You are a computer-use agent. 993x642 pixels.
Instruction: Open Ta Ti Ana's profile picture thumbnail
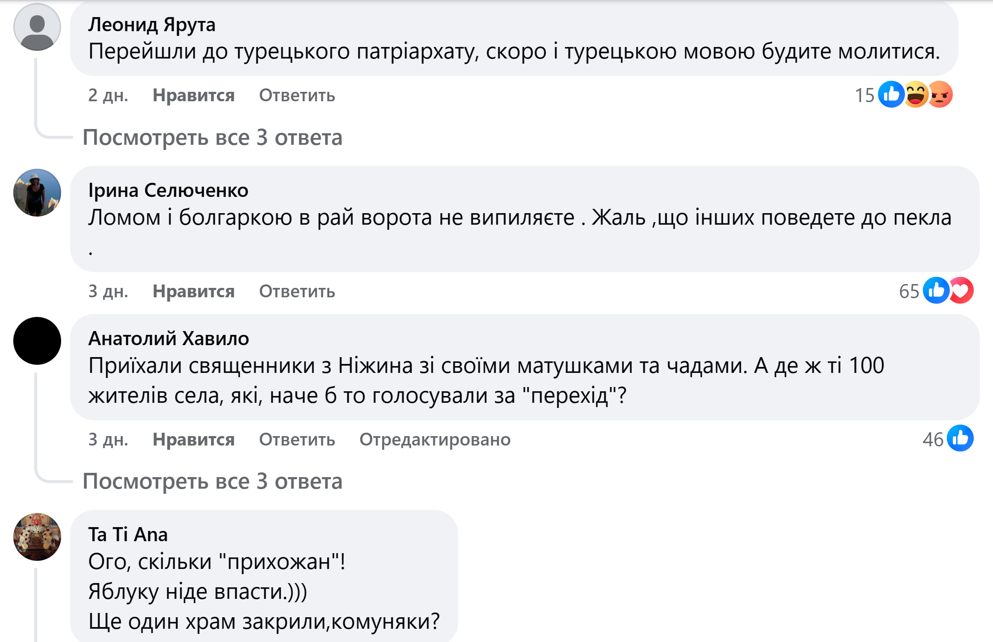click(37, 537)
